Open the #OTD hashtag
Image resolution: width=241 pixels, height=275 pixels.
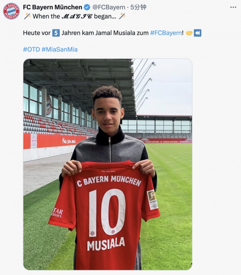[x=31, y=49]
